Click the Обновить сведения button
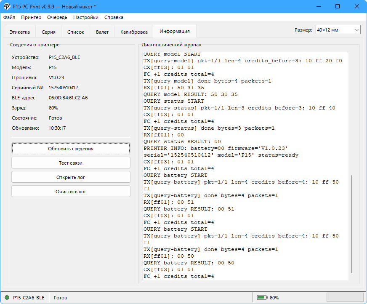Screen dimensions: 367x304 (71, 149)
